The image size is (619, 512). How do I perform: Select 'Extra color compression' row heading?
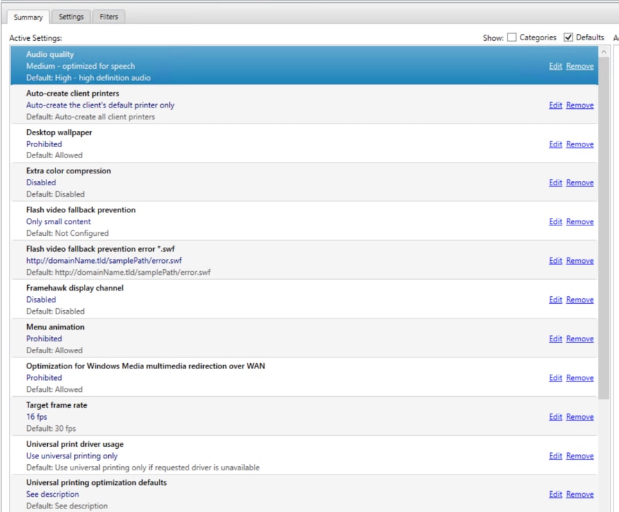pyautogui.click(x=69, y=171)
